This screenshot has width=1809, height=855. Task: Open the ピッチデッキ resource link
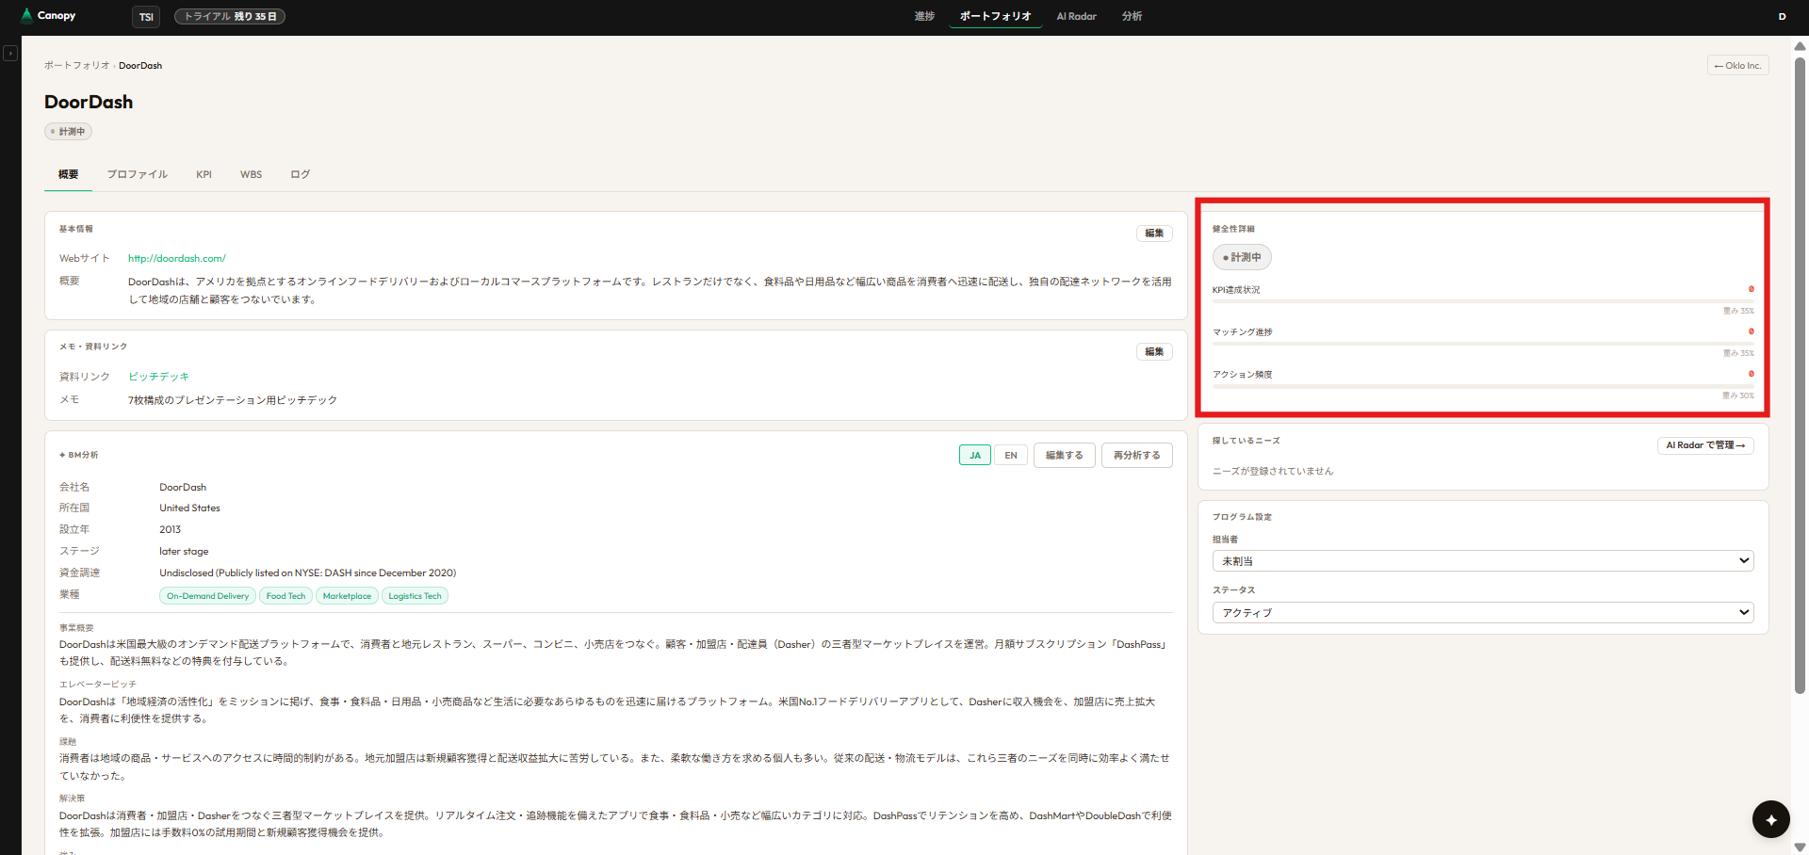click(159, 377)
